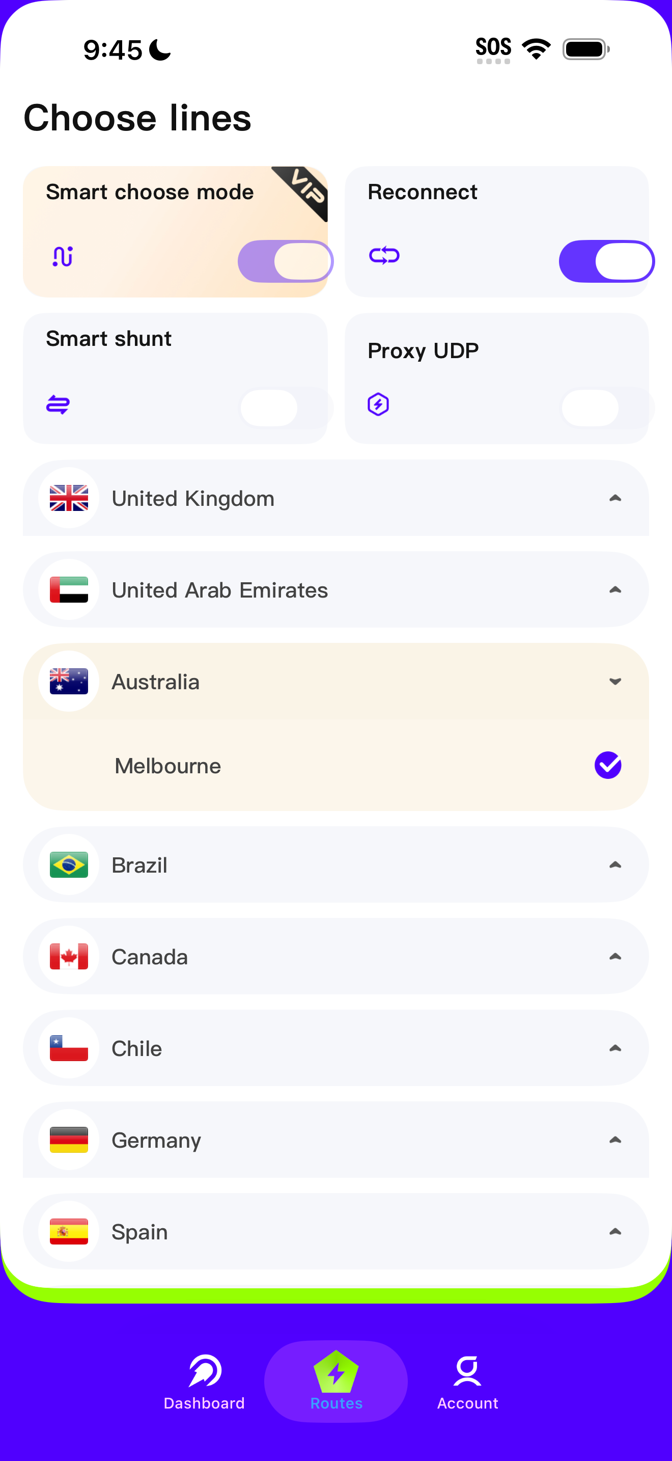Viewport: 672px width, 1461px height.
Task: Select the Melbourne line checkmark
Action: pyautogui.click(x=608, y=766)
